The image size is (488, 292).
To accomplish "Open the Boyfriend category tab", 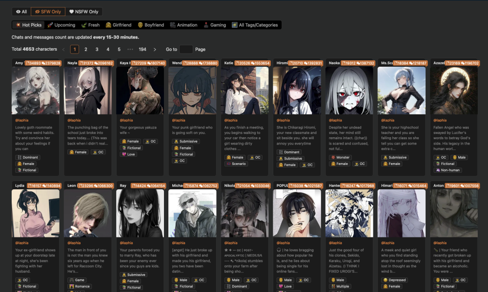I will [x=151, y=25].
